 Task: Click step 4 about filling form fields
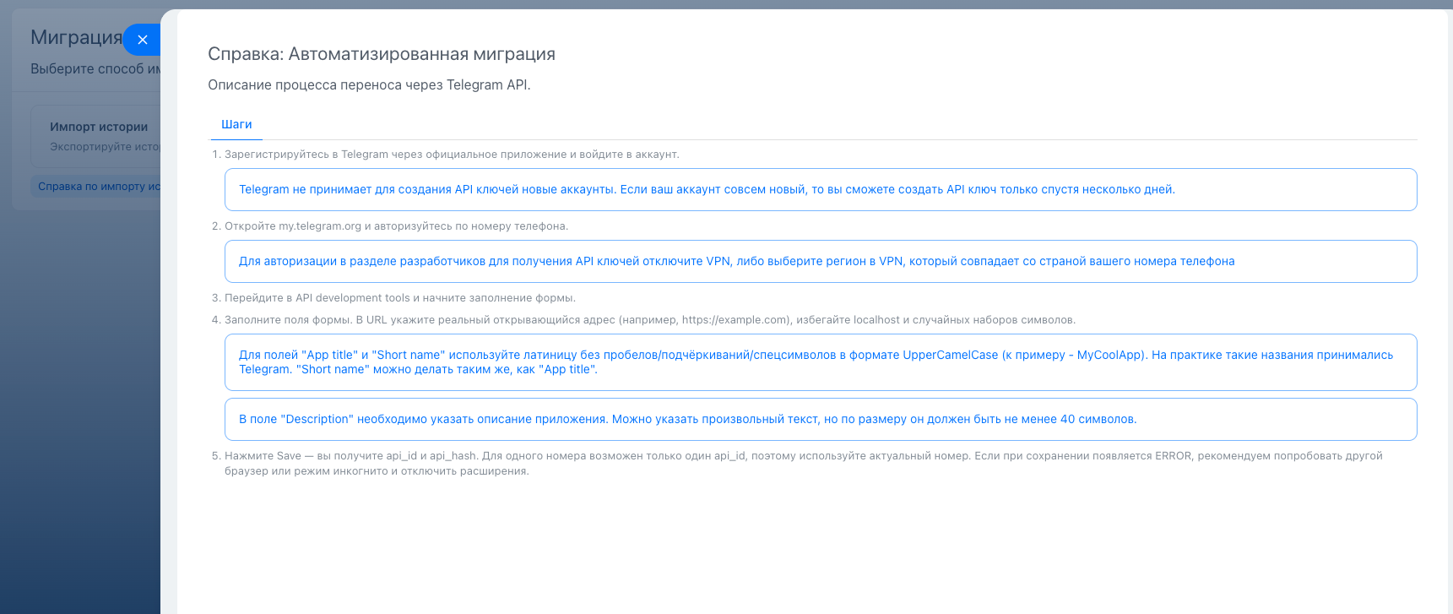[x=649, y=320]
